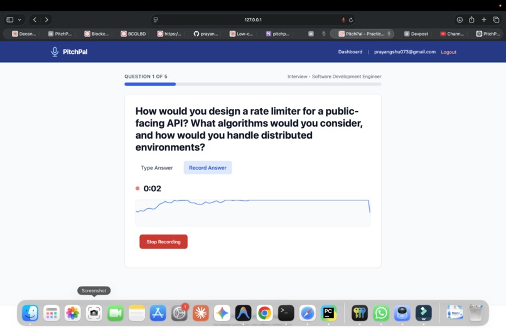Show the tab overview icon

[x=496, y=19]
